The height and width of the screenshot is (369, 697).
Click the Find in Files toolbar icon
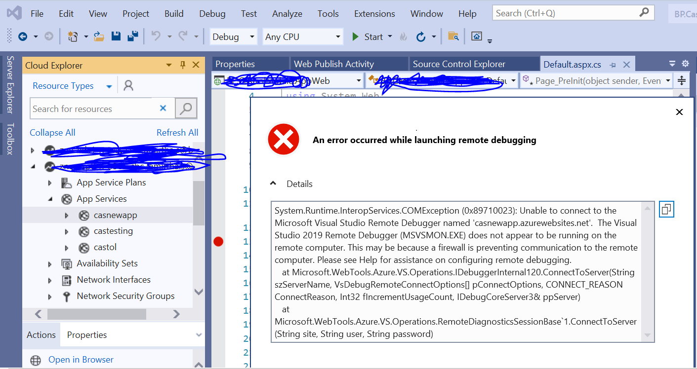point(452,36)
